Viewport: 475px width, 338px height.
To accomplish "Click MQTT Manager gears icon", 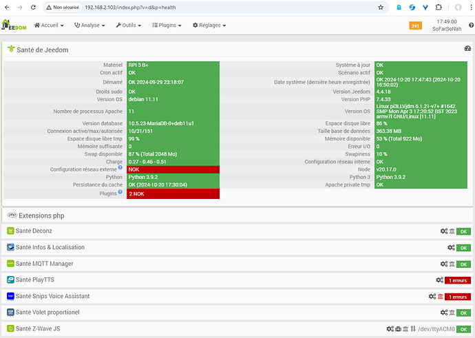I will pos(444,264).
